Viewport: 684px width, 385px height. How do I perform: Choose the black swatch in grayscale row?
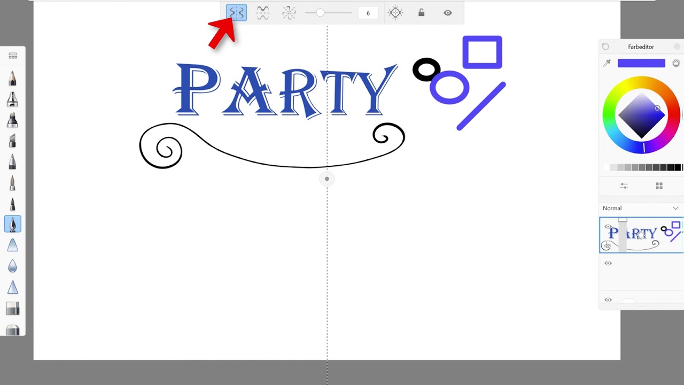coord(678,167)
